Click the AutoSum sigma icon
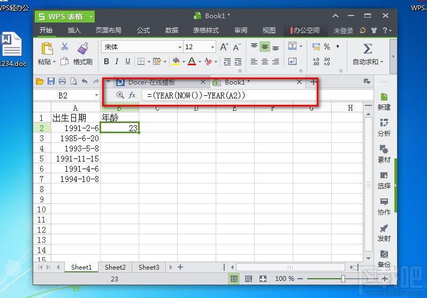This screenshot has width=427, height=298. coord(367,49)
